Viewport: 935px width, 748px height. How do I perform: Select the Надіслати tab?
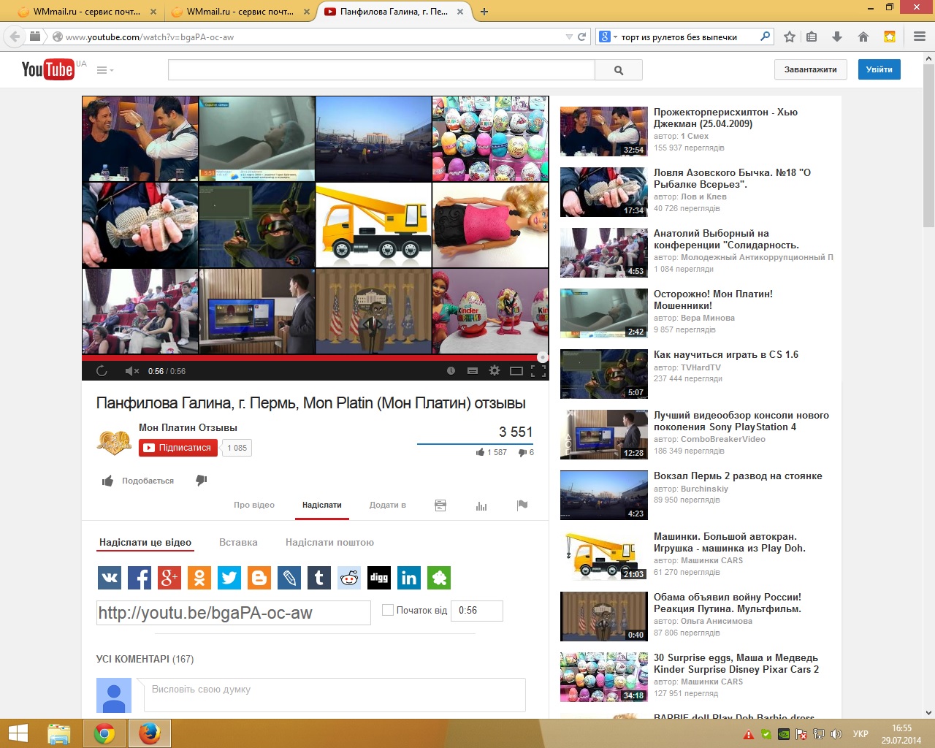point(322,505)
